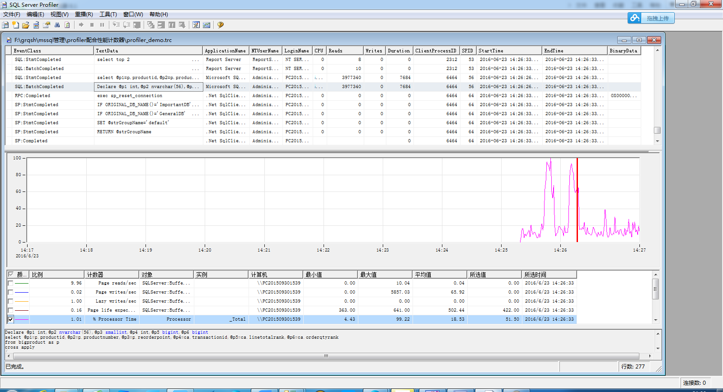Click the New Trace toolbar icon
Screen dimensions: 723x392
click(x=5, y=25)
